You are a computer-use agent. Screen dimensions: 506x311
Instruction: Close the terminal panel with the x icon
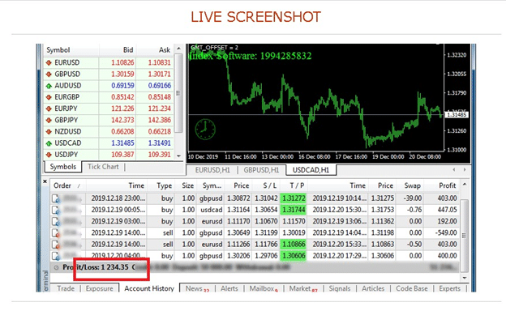click(x=45, y=181)
